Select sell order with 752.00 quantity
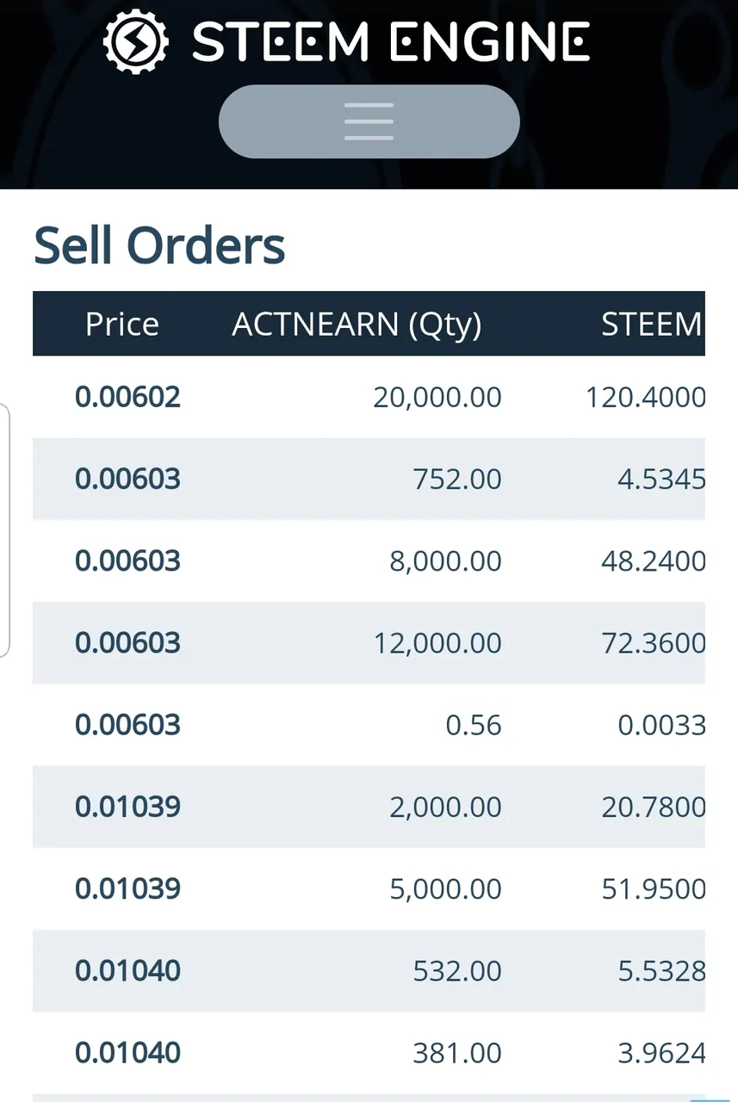The image size is (738, 1102). click(x=369, y=479)
